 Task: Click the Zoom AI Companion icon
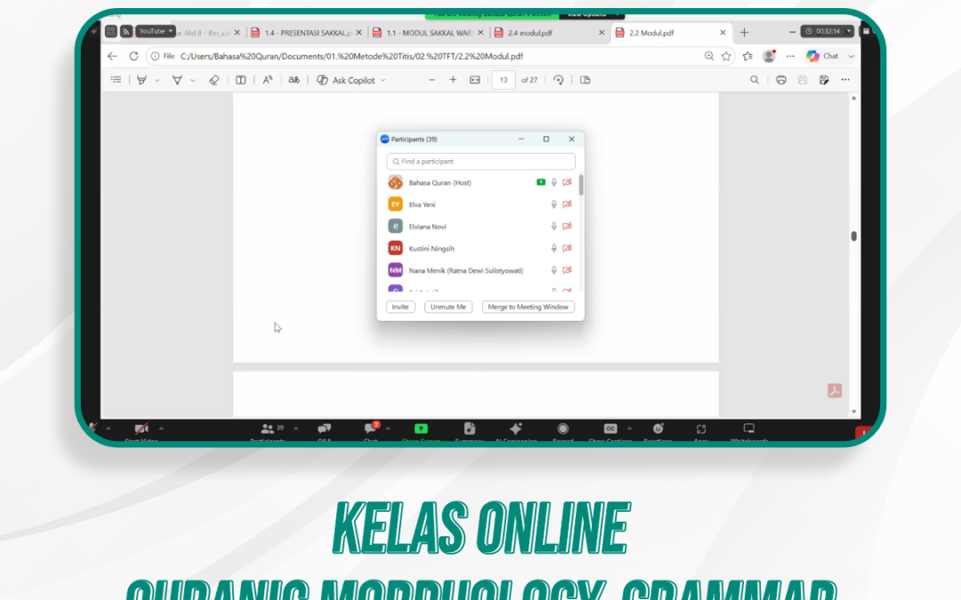[516, 430]
